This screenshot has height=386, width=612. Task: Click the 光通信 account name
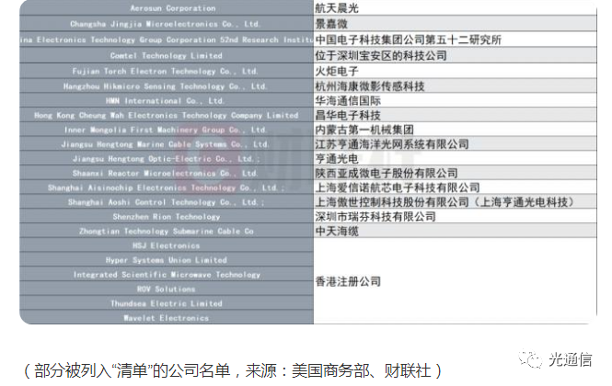click(x=571, y=359)
